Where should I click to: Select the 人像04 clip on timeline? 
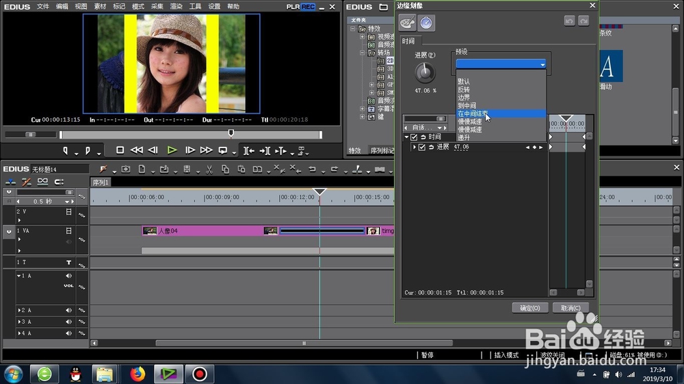point(210,230)
